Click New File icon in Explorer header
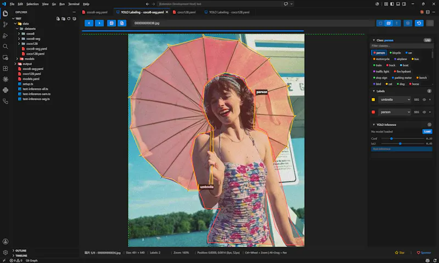Image resolution: width=439 pixels, height=263 pixels. (58, 19)
